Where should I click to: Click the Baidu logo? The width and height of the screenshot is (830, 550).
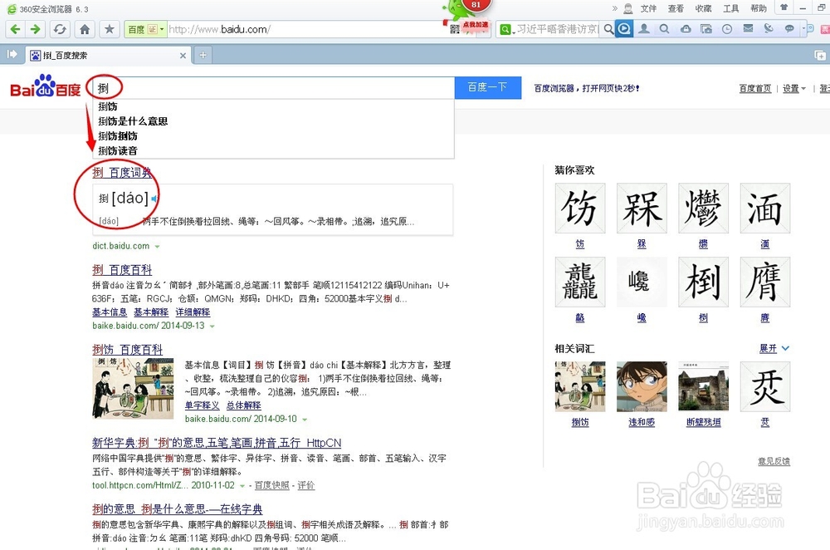point(46,86)
